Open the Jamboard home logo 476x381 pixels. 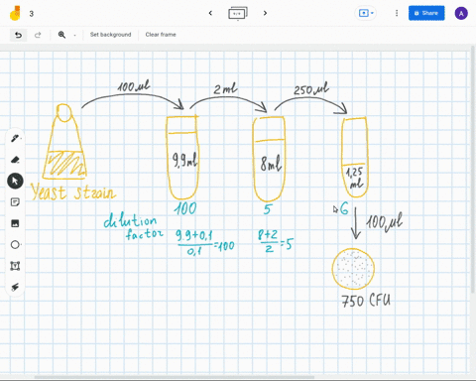point(15,13)
